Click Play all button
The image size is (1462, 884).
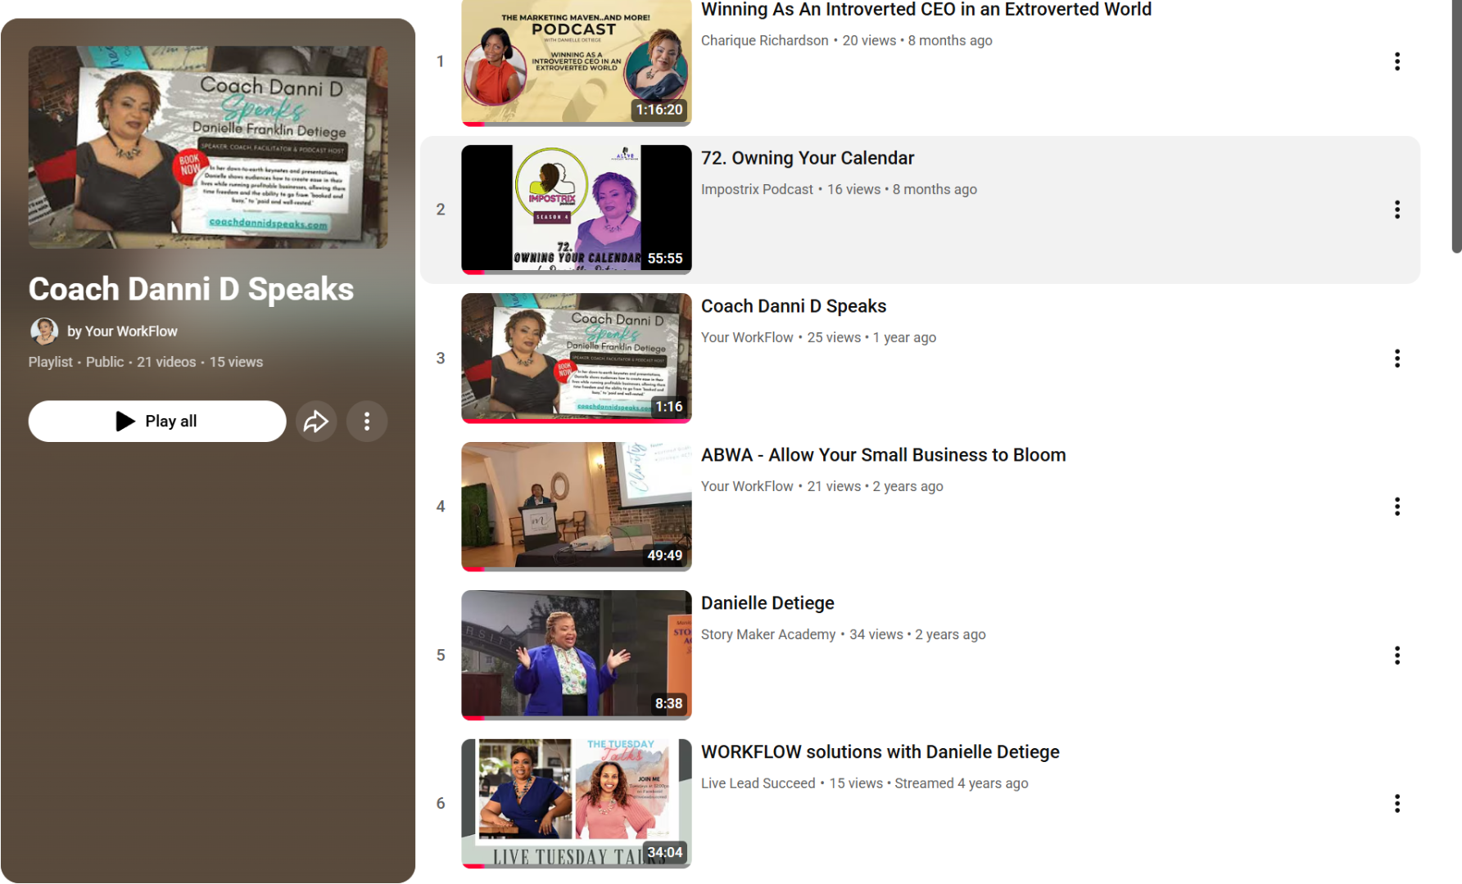(157, 422)
